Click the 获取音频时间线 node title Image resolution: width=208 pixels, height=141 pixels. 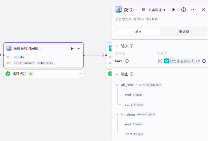click(x=26, y=48)
